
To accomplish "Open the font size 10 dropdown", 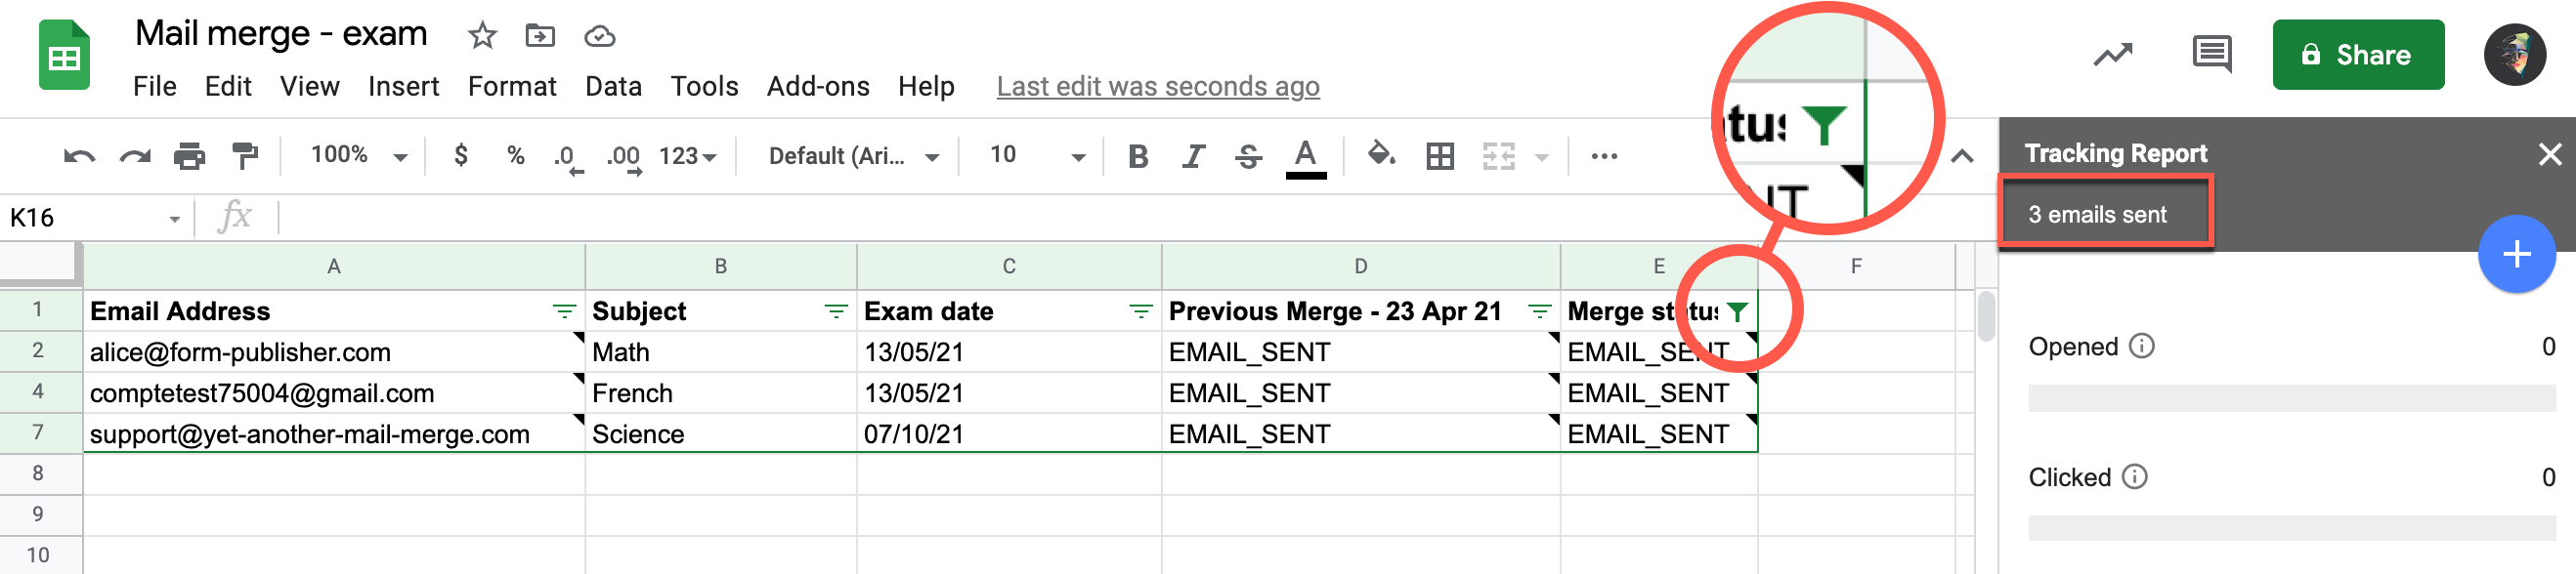I will pos(1036,156).
